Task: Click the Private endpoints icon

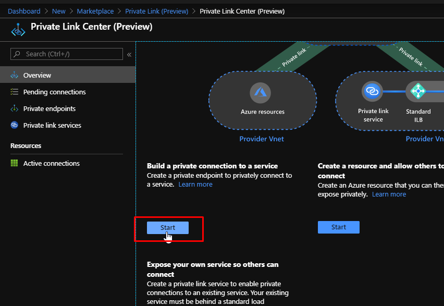Action: click(x=15, y=108)
